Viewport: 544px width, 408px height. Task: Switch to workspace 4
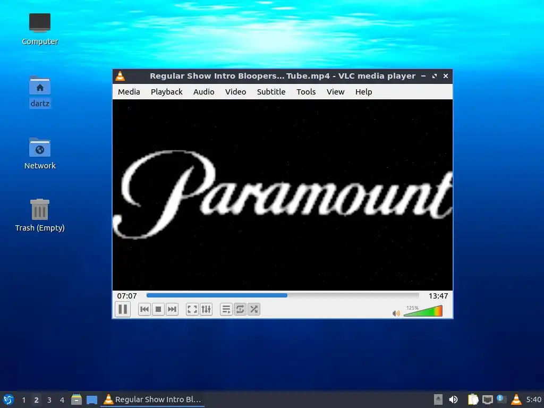click(x=62, y=400)
